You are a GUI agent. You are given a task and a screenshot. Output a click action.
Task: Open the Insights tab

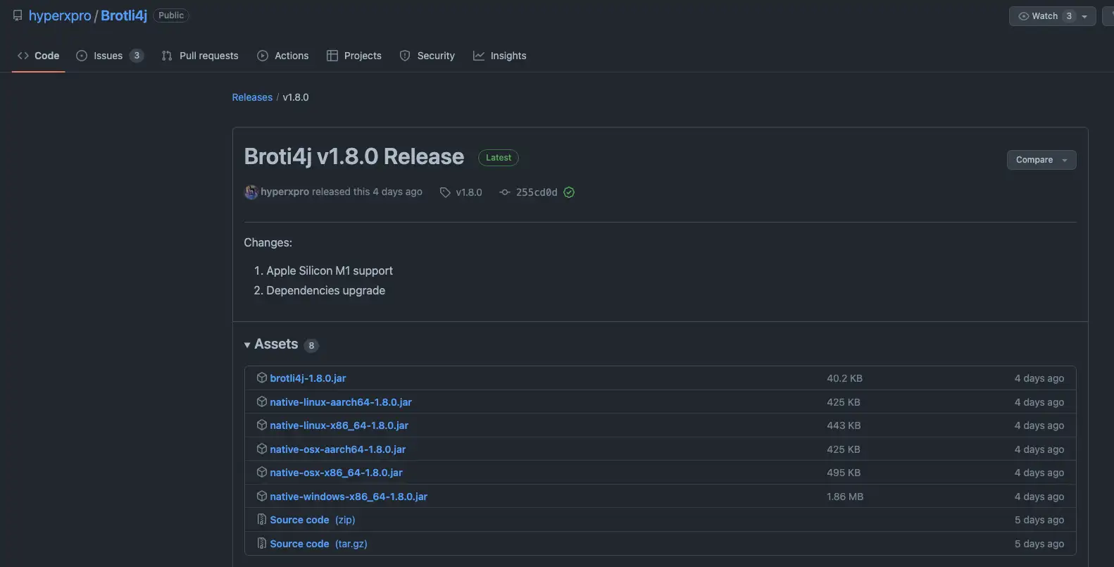coord(499,56)
